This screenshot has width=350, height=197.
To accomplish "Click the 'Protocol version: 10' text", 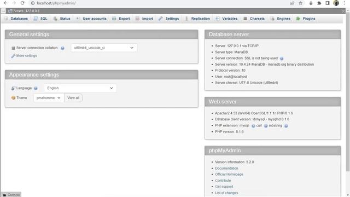I will click(230, 71).
